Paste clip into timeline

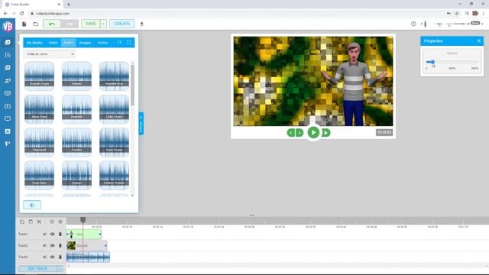pos(31,222)
